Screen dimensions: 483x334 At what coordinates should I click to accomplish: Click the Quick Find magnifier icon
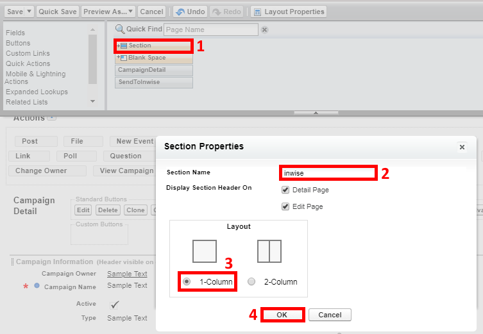click(x=119, y=29)
